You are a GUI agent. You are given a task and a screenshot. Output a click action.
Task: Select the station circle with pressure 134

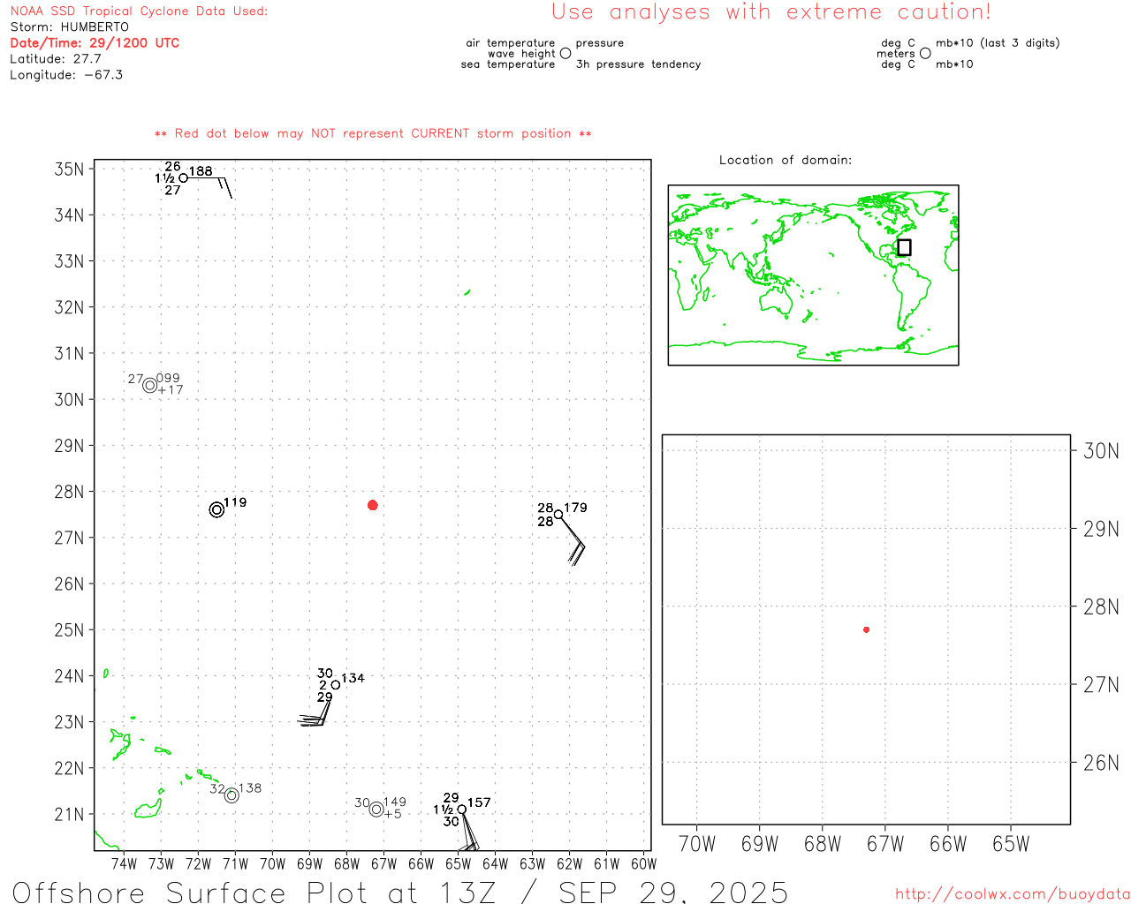[x=336, y=685]
